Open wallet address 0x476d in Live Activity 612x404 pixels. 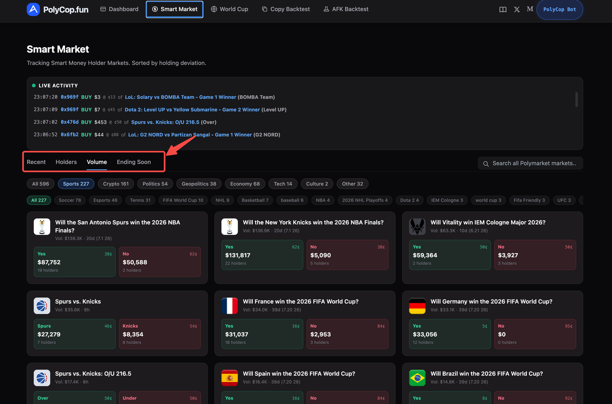point(69,122)
